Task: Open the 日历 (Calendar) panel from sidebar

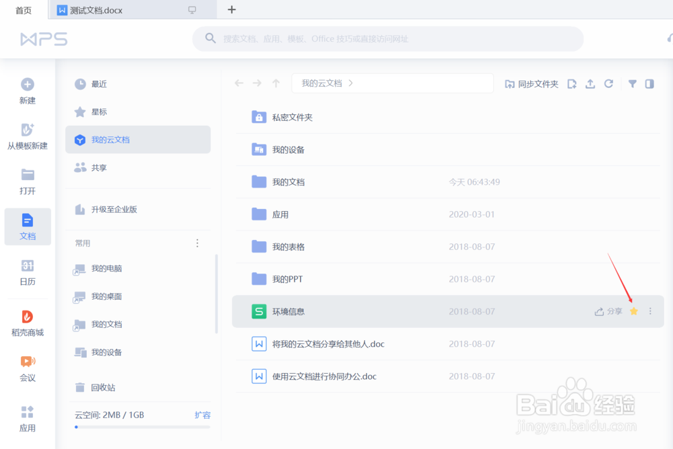Action: click(x=27, y=270)
